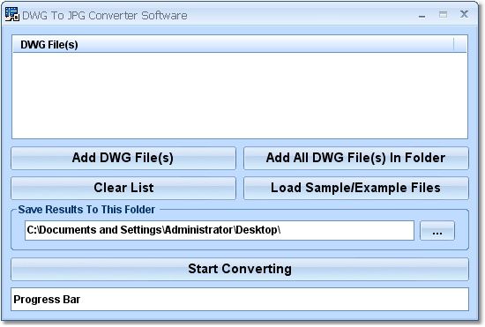
Task: Click inside the empty DWG file list
Action: tap(240, 95)
